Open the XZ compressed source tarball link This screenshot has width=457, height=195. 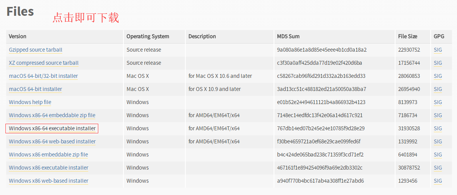tap(44, 63)
